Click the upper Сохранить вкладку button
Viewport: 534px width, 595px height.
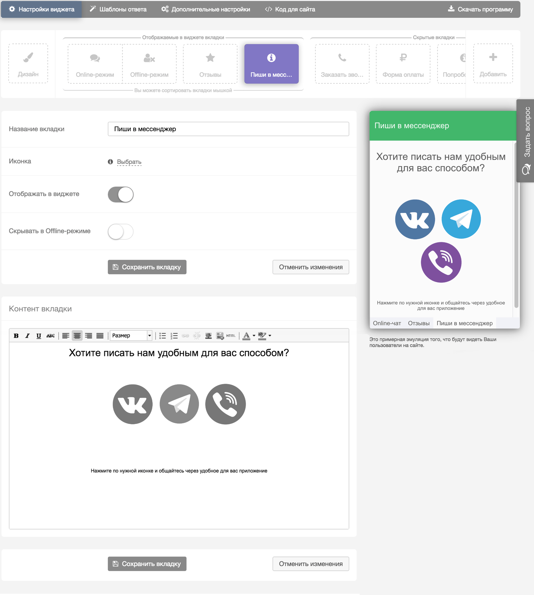point(147,267)
